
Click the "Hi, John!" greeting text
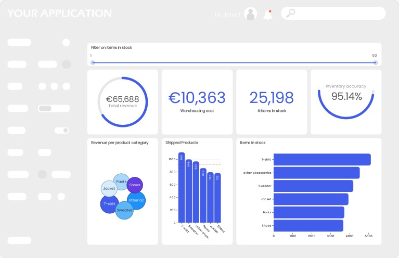tap(227, 15)
